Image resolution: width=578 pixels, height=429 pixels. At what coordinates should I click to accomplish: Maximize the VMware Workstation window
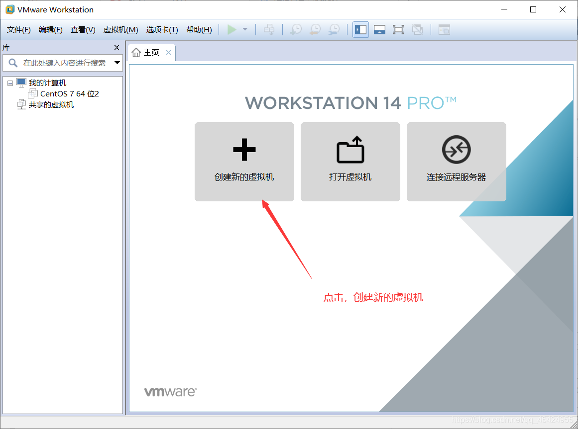(533, 9)
